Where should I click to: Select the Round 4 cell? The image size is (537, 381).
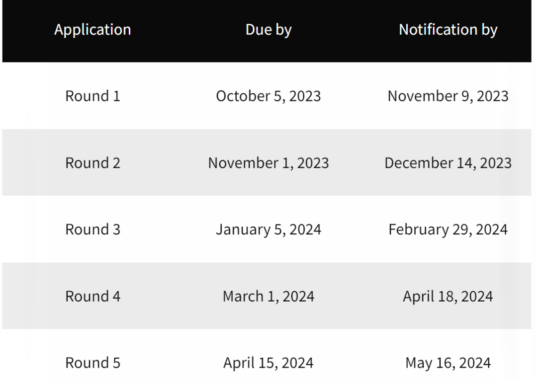click(x=93, y=296)
